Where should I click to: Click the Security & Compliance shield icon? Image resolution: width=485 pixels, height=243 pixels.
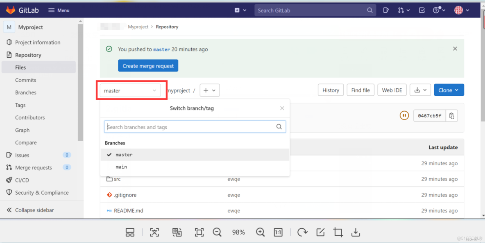coord(9,192)
